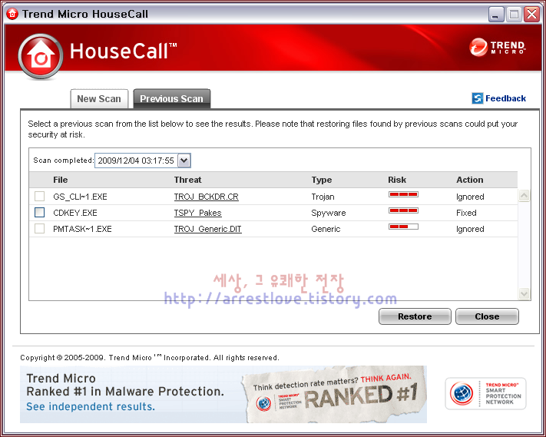Click the Feedback icon

(x=478, y=98)
